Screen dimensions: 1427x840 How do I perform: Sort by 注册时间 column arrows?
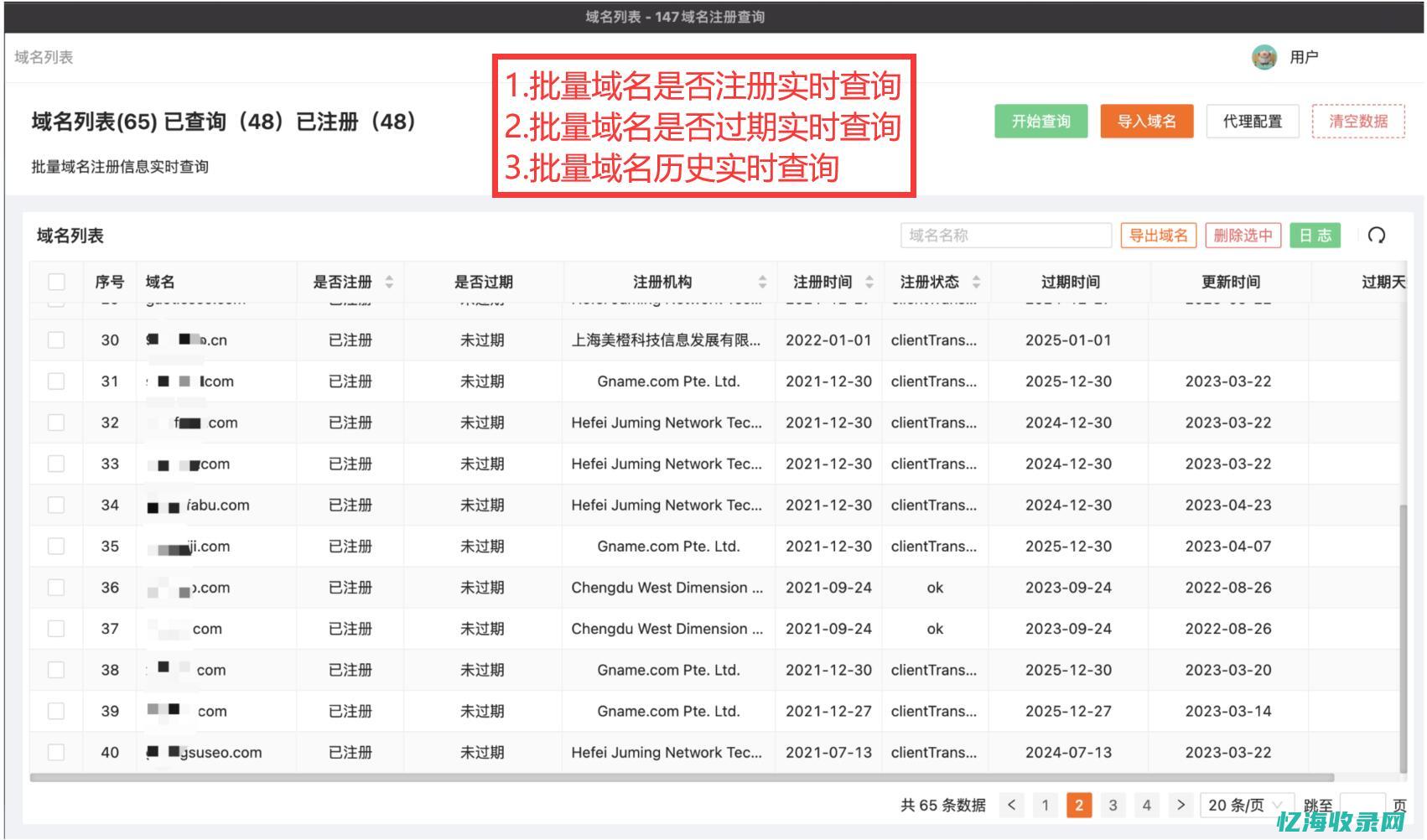coord(869,283)
